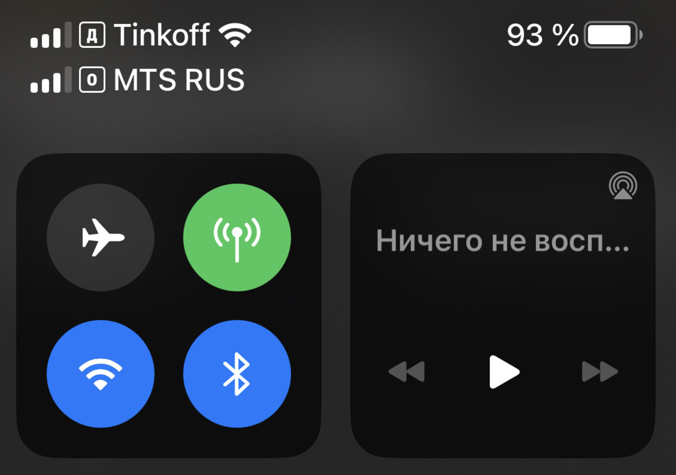676x475 pixels.
Task: Tap MTS RUS signal strength bars
Action: (51, 80)
